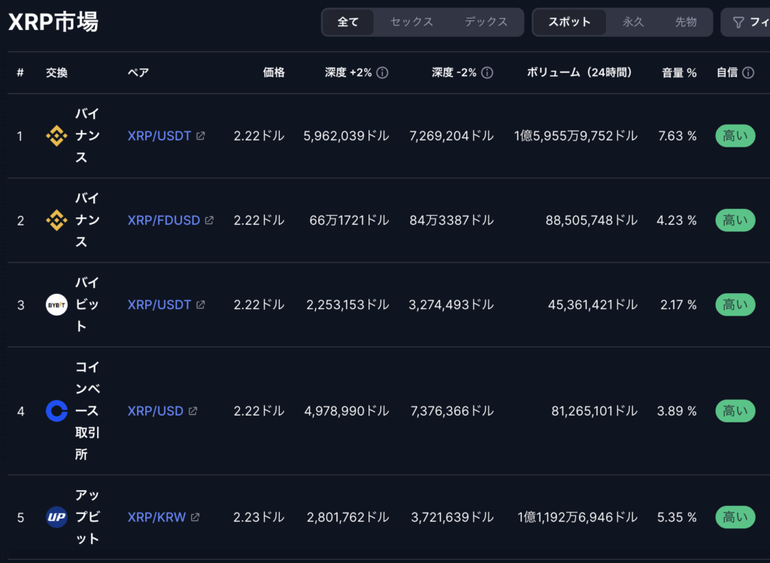Click depth value 2,801,762ドル

[347, 517]
